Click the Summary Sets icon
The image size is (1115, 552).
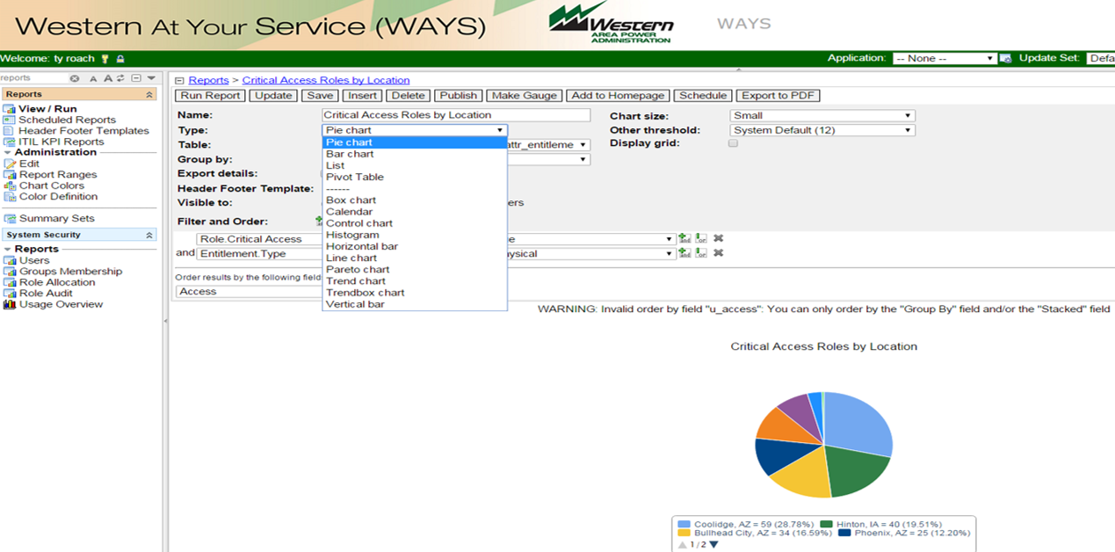(x=10, y=218)
